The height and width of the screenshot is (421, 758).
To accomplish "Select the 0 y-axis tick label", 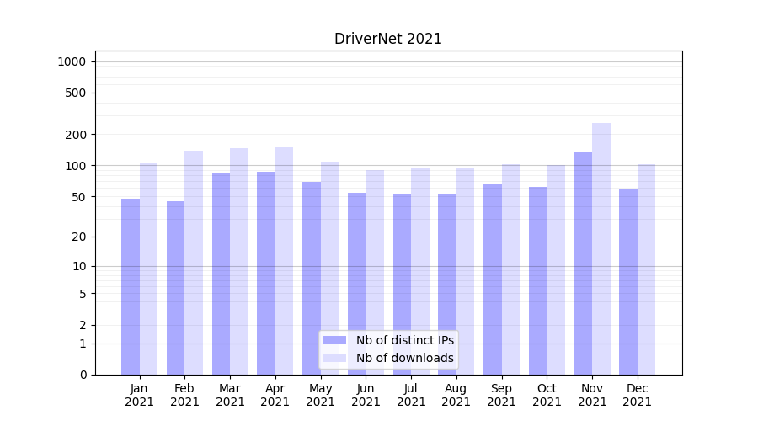I will click(x=83, y=375).
